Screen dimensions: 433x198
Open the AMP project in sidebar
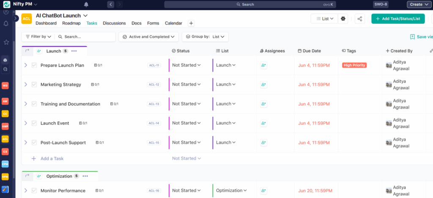(5, 126)
